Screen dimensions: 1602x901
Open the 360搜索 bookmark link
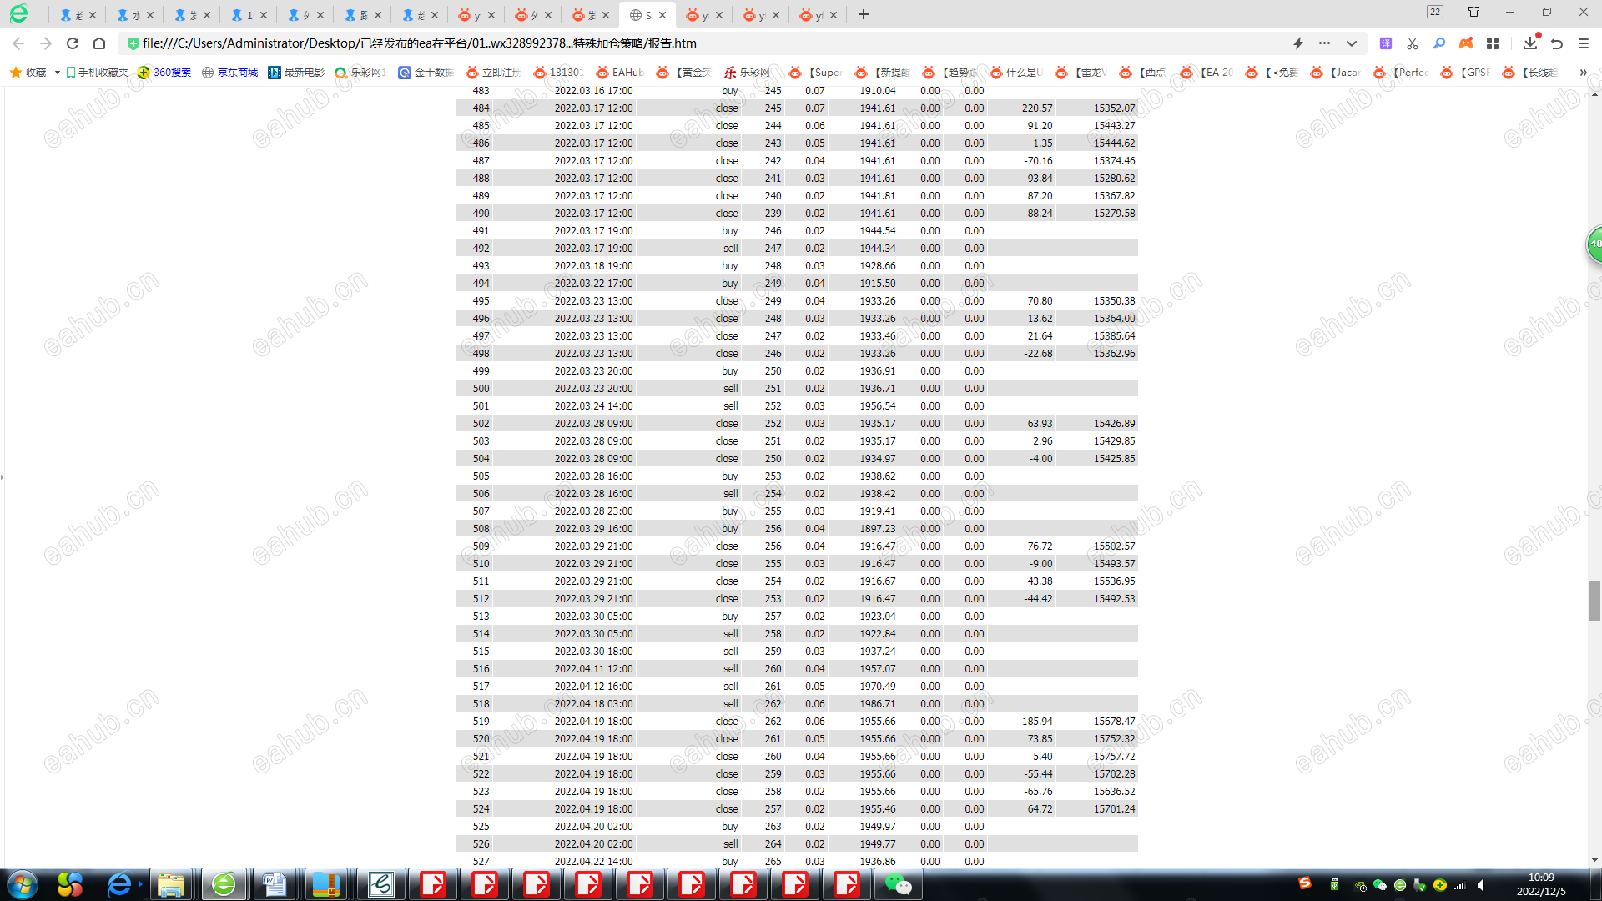[x=164, y=73]
